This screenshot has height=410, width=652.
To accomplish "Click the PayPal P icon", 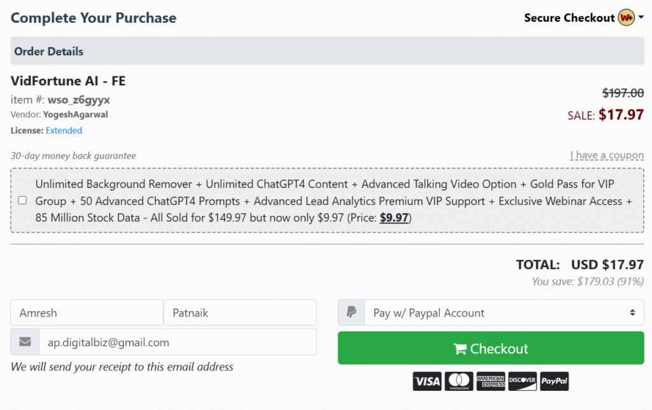I will pos(351,313).
